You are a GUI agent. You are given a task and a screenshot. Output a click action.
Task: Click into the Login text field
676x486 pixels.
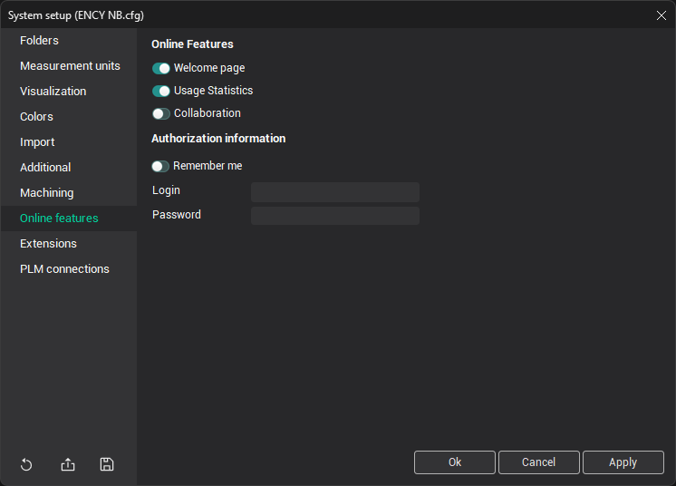coord(334,191)
